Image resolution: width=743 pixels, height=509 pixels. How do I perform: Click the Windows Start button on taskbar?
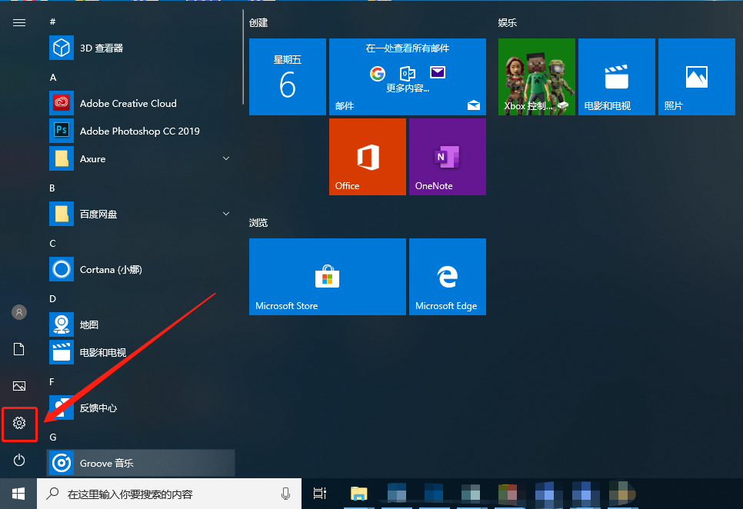[18, 494]
